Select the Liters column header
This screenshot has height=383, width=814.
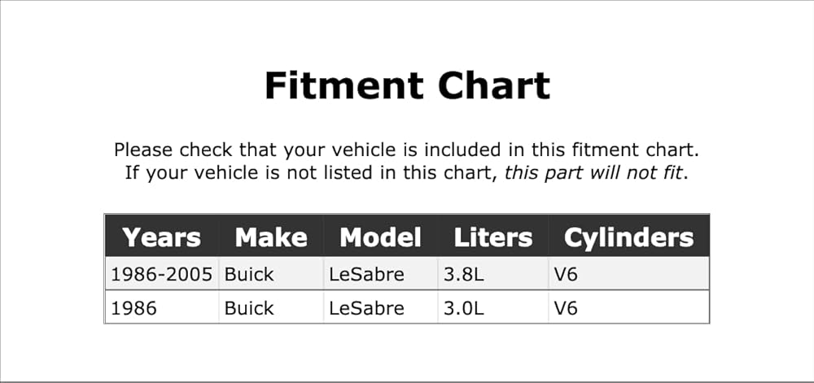coord(493,237)
